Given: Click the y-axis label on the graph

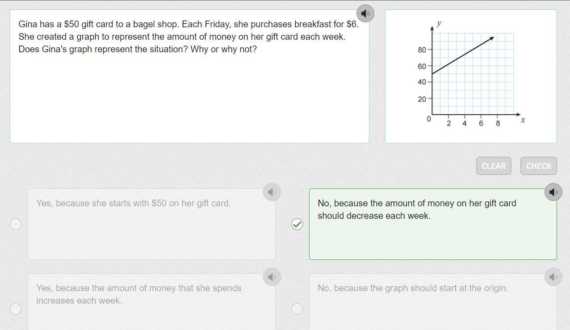Looking at the screenshot, I should (x=439, y=23).
